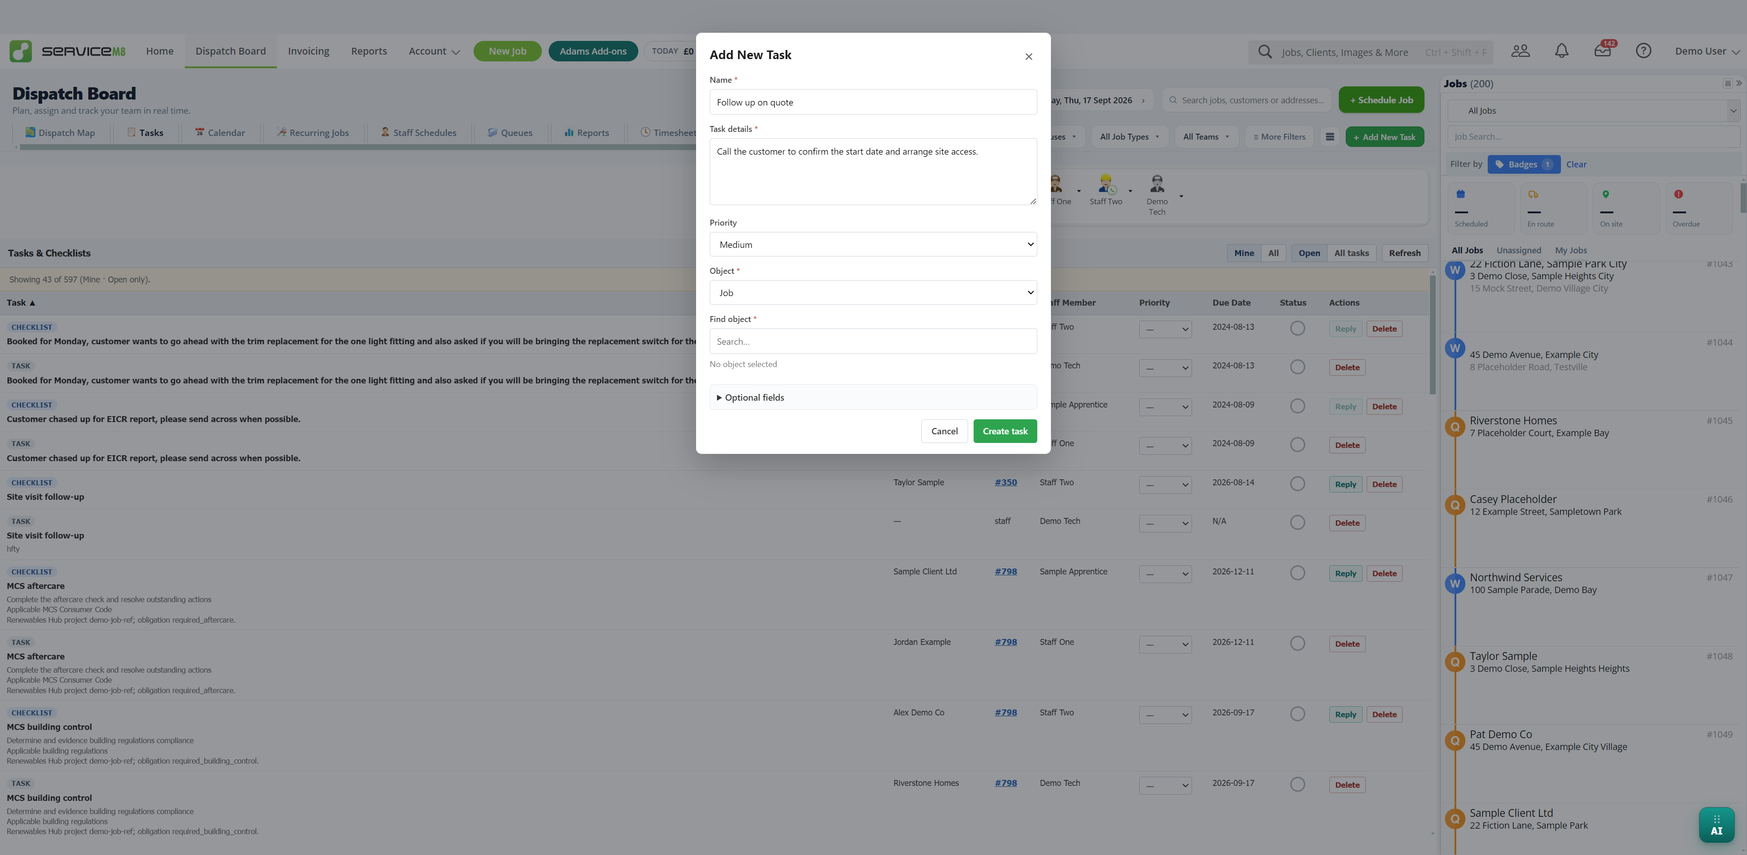Open the notifications bell icon
Screen dimensions: 1747x855
pyautogui.click(x=1561, y=51)
